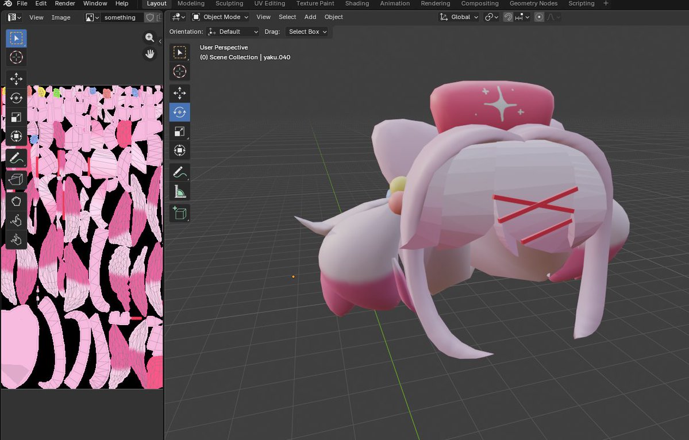Select the Select Box tool in image editor
The width and height of the screenshot is (689, 440).
click(x=16, y=38)
